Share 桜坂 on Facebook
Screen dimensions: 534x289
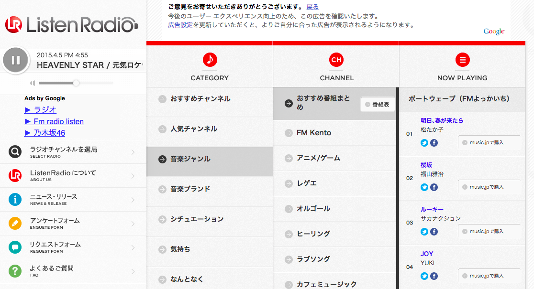click(434, 187)
